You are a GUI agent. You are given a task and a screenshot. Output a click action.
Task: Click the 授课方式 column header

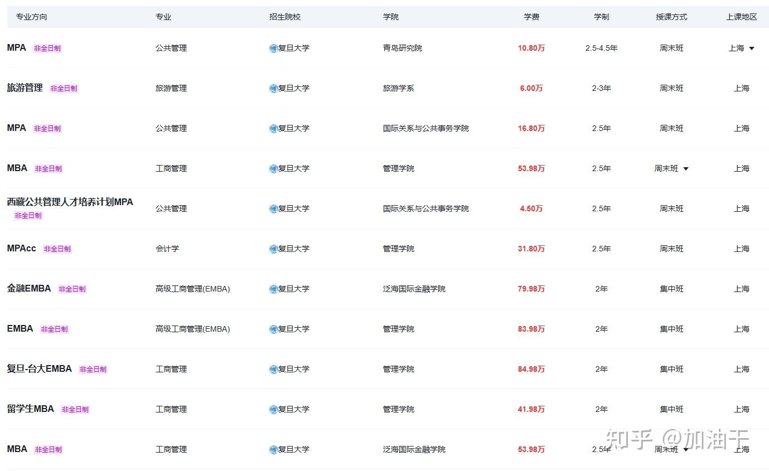pos(671,17)
